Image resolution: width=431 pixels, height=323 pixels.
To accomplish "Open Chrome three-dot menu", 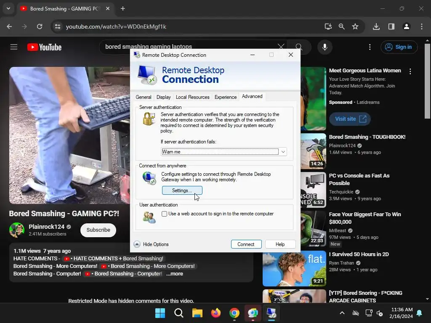I will point(422,26).
